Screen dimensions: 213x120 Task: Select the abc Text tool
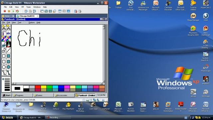[x=8, y=33]
